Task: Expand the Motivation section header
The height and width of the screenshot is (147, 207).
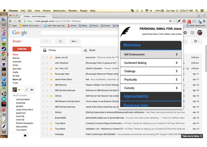Action: point(151,45)
